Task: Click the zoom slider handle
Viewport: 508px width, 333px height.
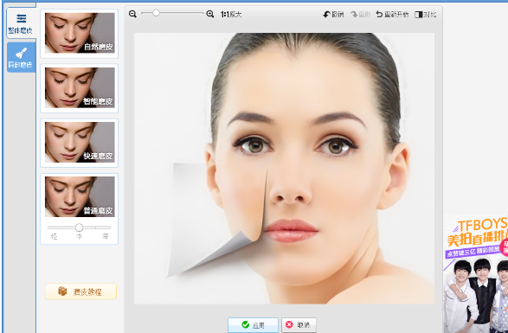Action: click(x=156, y=13)
